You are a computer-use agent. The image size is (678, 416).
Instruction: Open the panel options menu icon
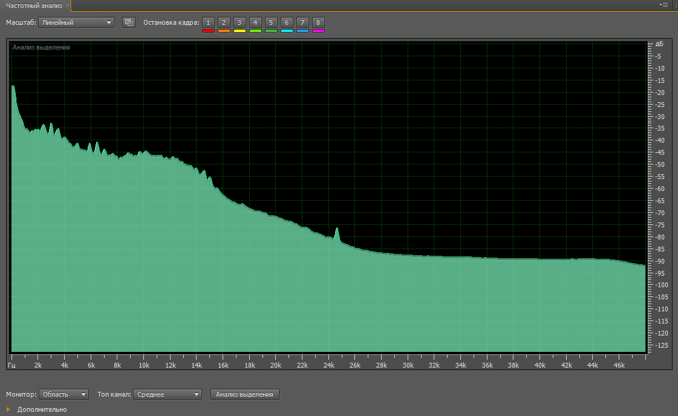(x=664, y=4)
